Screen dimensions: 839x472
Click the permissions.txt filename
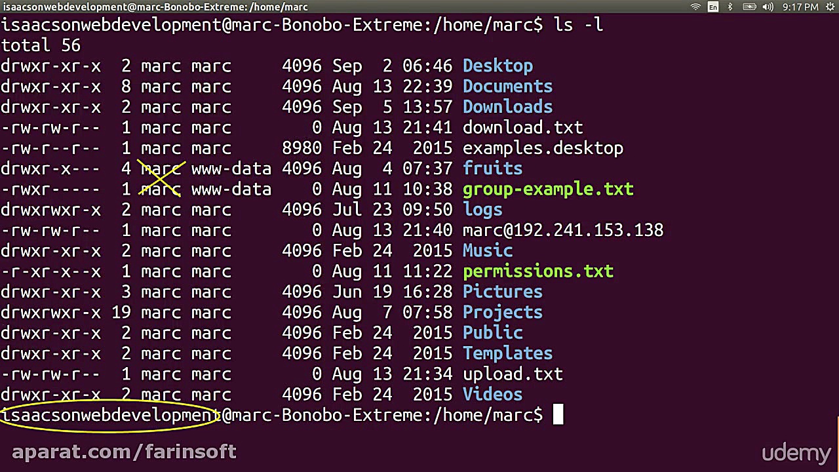[537, 271]
